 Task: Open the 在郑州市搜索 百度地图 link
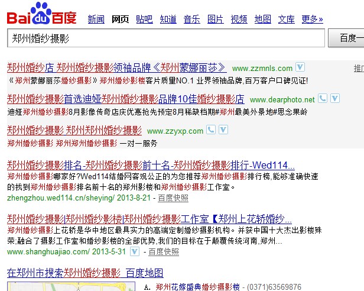point(85,273)
